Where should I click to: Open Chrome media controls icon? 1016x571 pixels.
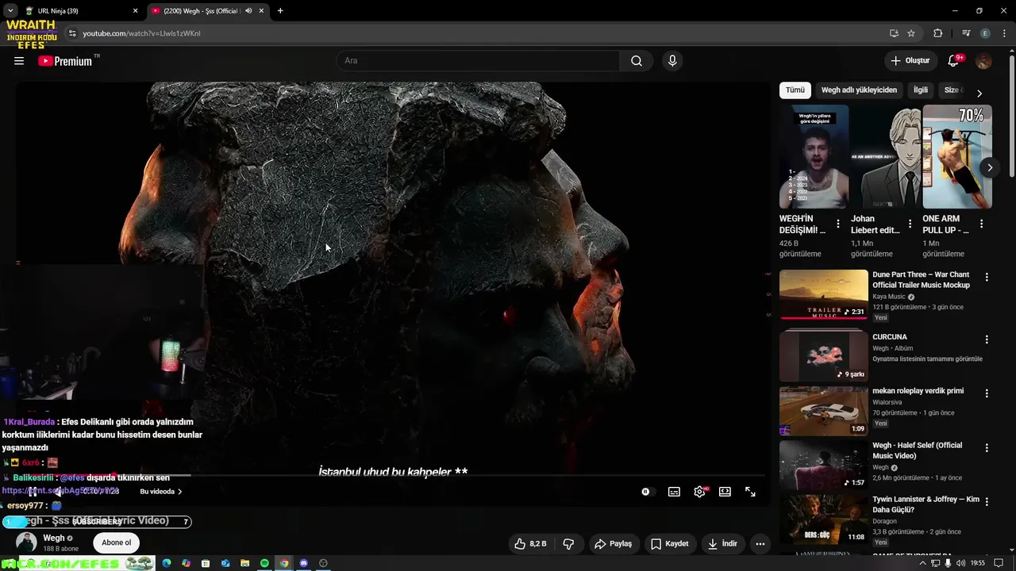[x=966, y=33]
